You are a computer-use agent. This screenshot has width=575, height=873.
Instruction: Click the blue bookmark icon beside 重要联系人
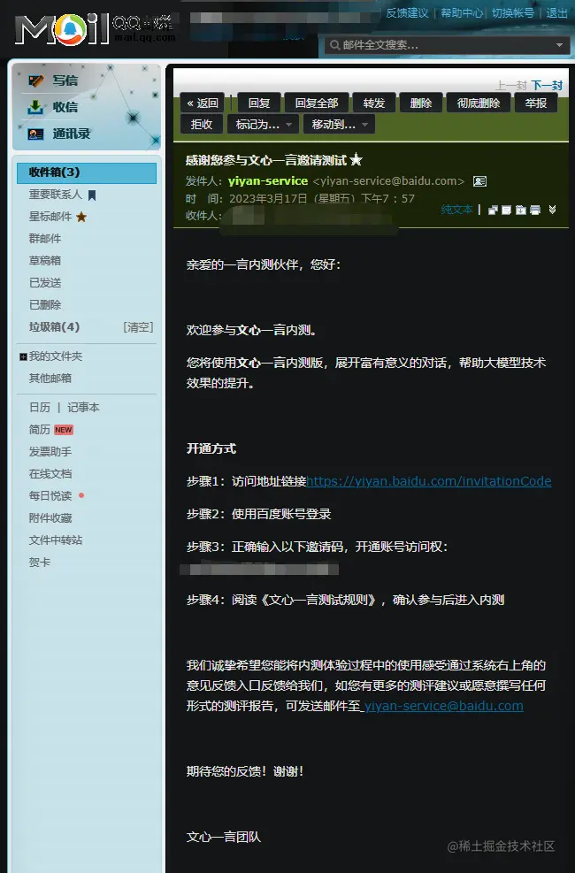coord(92,195)
